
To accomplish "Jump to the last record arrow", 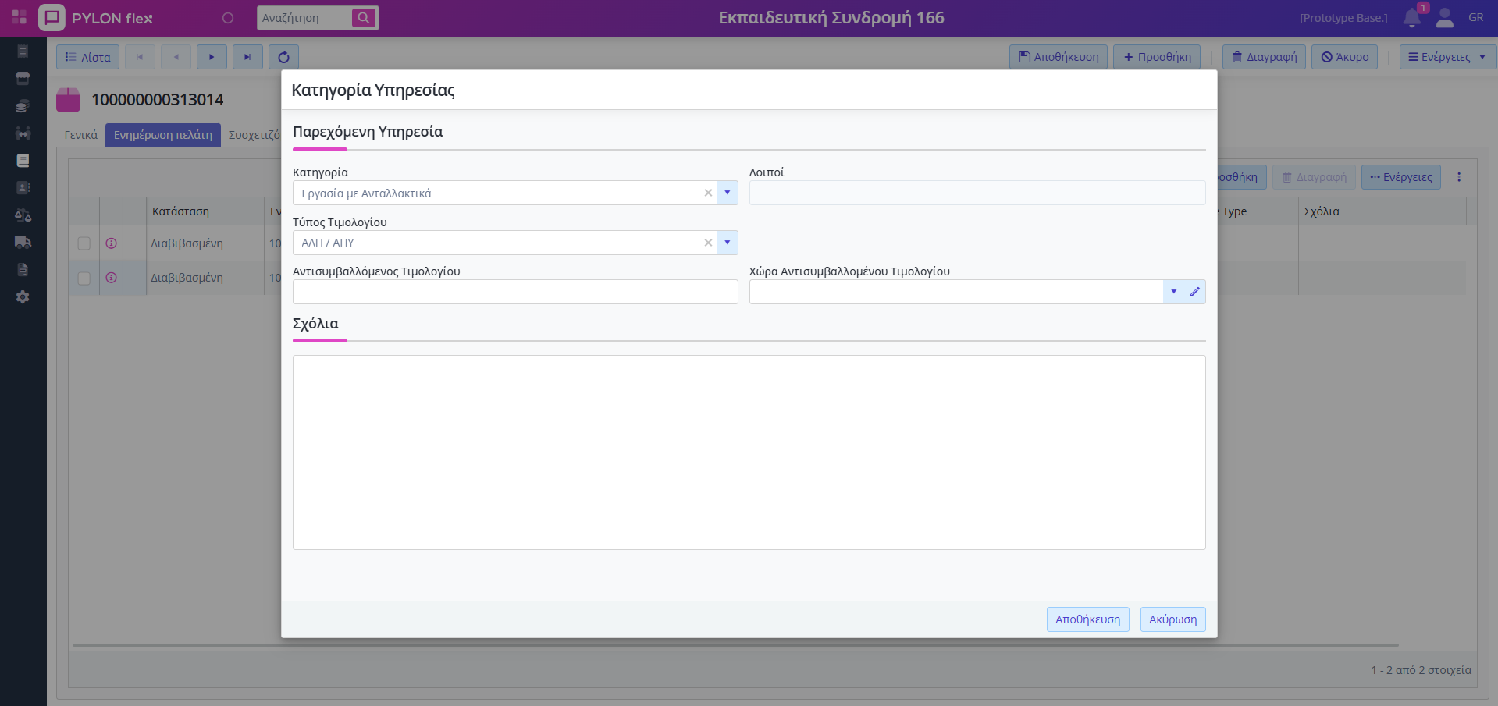I will coord(247,57).
